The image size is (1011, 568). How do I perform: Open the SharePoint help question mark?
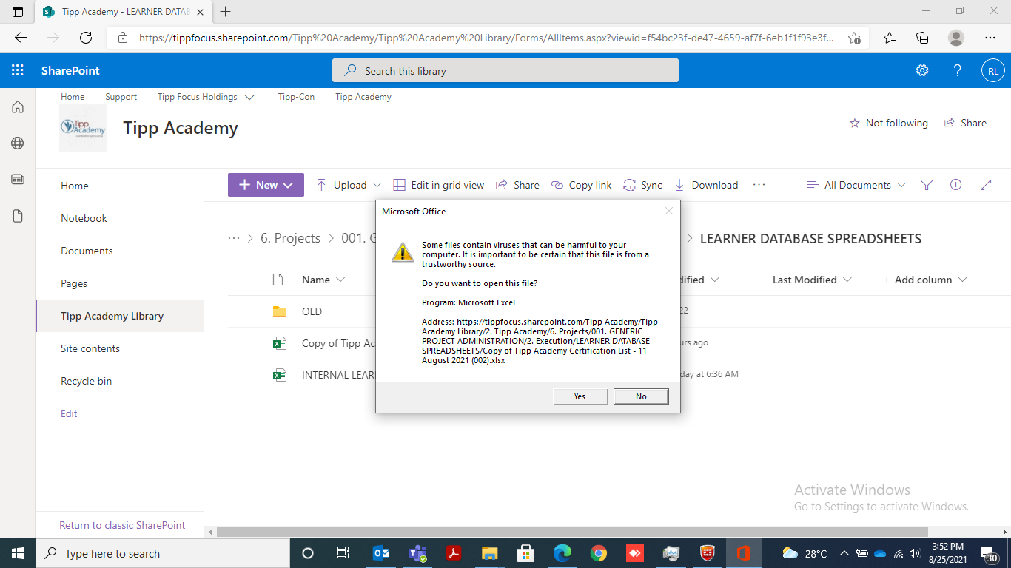tap(957, 71)
